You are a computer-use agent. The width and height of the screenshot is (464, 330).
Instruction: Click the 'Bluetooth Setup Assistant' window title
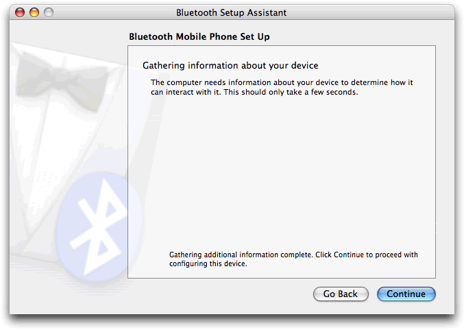(x=231, y=12)
